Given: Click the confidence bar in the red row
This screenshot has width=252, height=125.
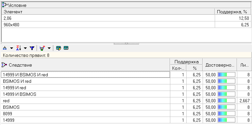Looking at the screenshot, I should pos(226,101).
